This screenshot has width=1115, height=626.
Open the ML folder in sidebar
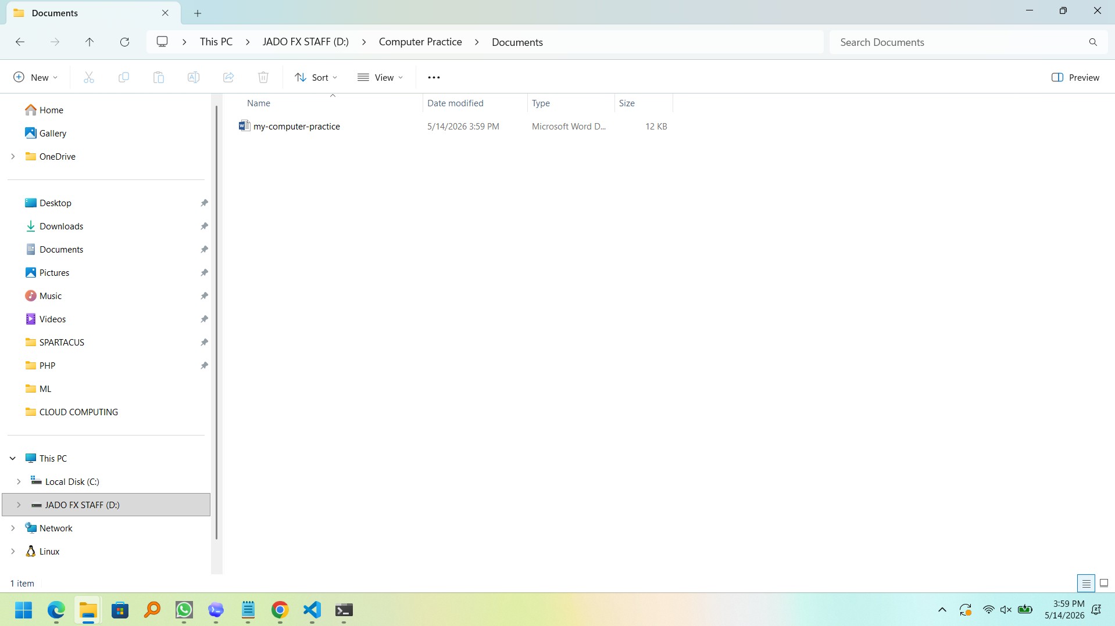pos(38,388)
